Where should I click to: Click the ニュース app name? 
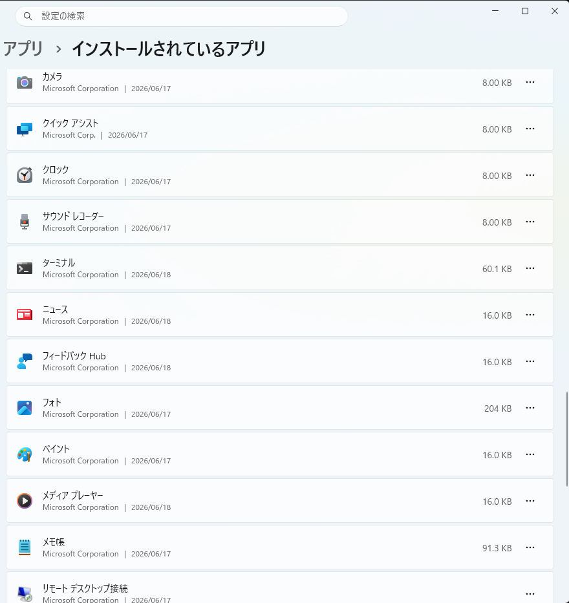pyautogui.click(x=56, y=310)
